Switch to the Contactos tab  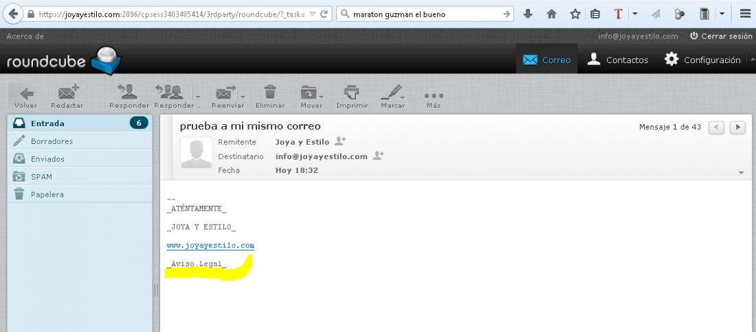[x=617, y=60]
